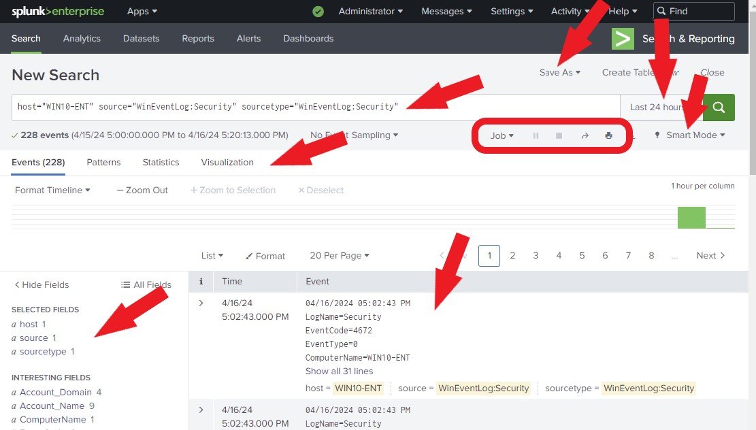Stop the search job
Image resolution: width=756 pixels, height=430 pixels.
[x=559, y=135]
